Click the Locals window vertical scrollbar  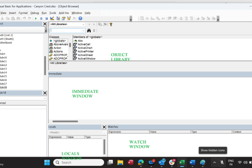104,147
